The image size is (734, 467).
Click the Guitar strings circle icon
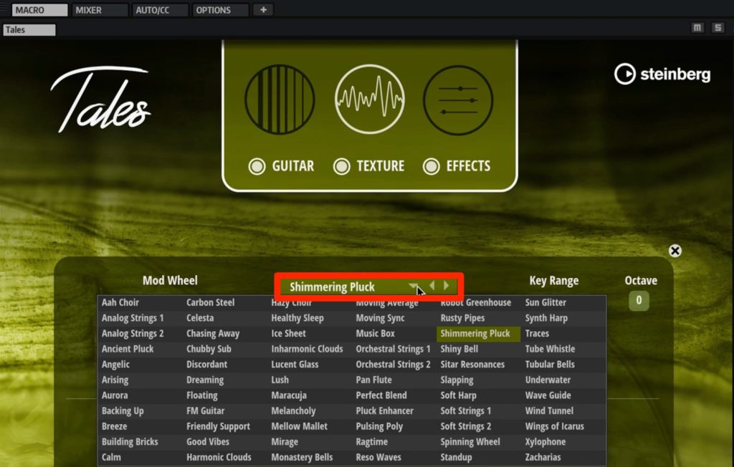pyautogui.click(x=280, y=100)
